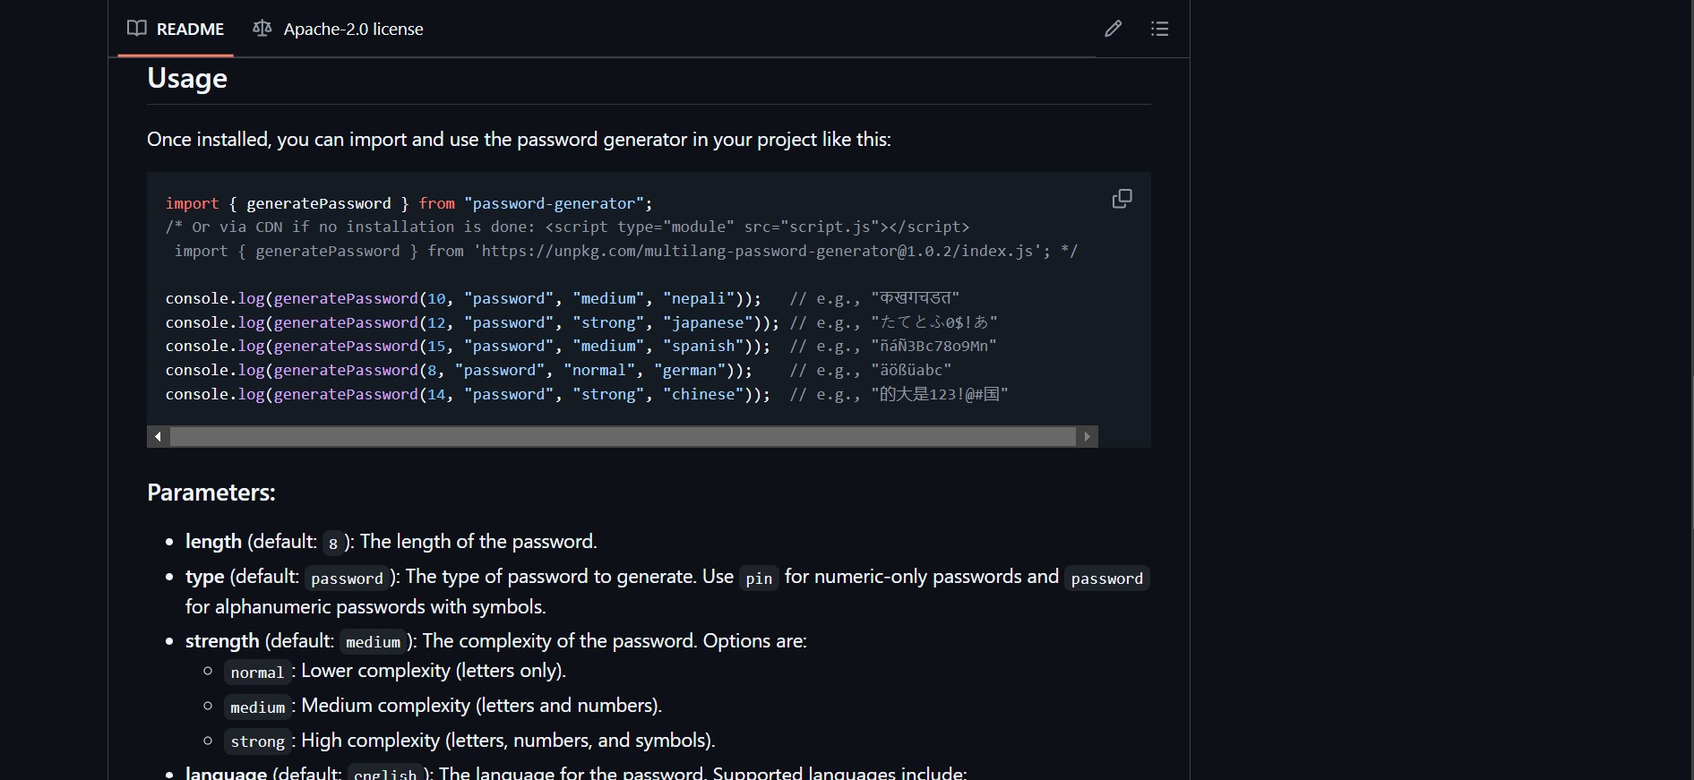Click the "japanese" argument in code
Screen dimensions: 1694x780
coord(708,322)
